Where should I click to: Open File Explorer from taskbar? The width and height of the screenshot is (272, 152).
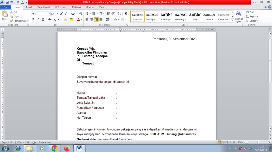[29, 148]
